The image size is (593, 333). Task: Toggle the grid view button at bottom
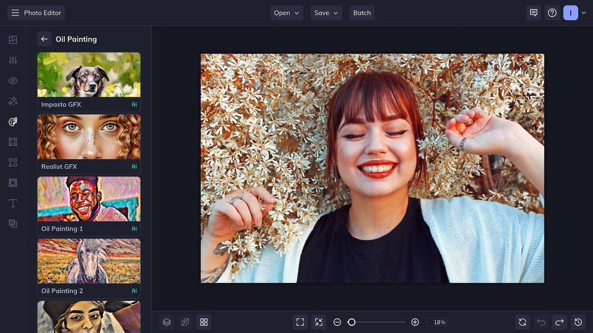(204, 322)
